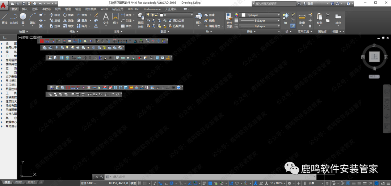The height and width of the screenshot is (186, 391).
Task: Select the 直线 (Line) drawing tool
Action: tap(4, 18)
